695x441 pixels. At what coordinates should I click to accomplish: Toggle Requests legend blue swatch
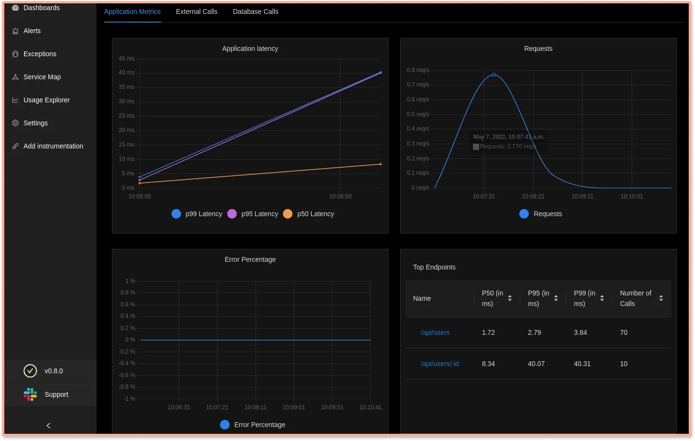524,214
